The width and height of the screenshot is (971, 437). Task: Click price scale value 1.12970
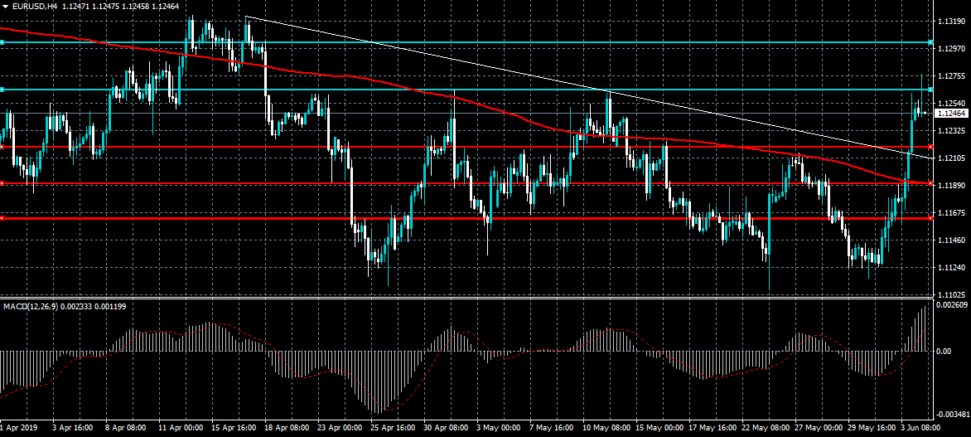pyautogui.click(x=950, y=48)
